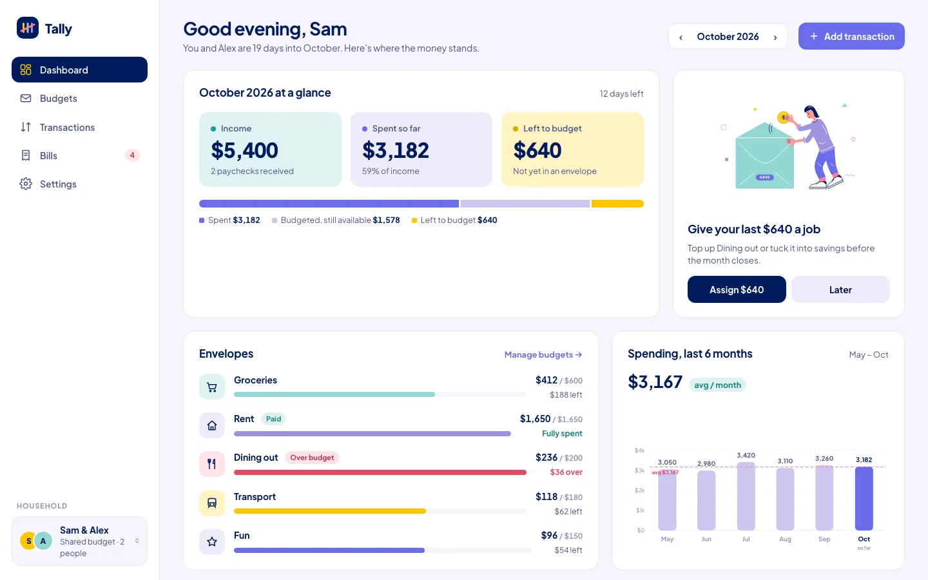Click the Fun star icon
Viewport: 928px width, 580px height.
212,542
